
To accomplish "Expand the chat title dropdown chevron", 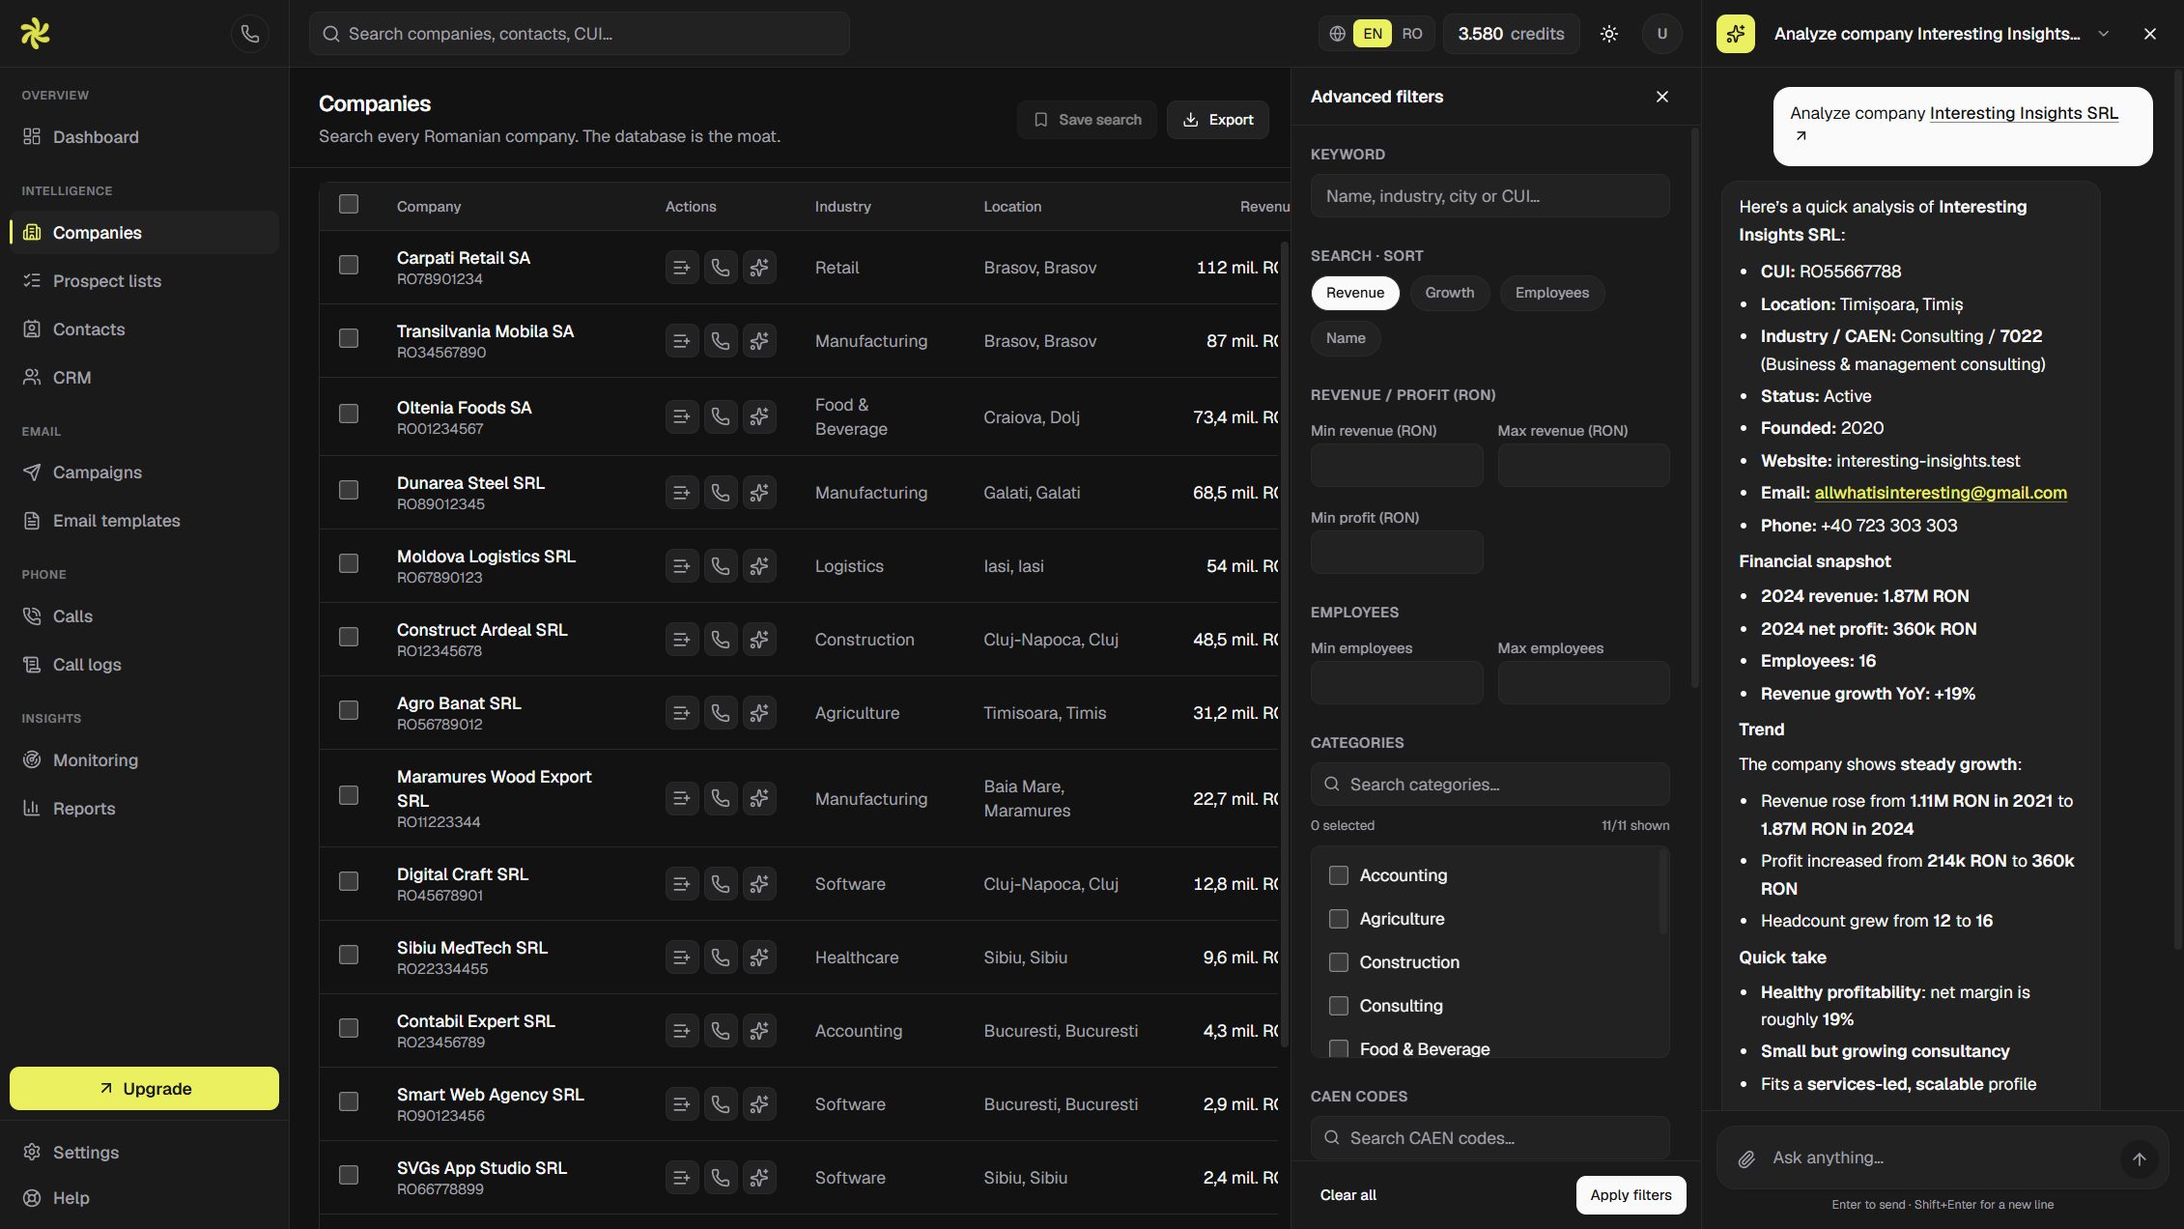I will tap(2103, 34).
